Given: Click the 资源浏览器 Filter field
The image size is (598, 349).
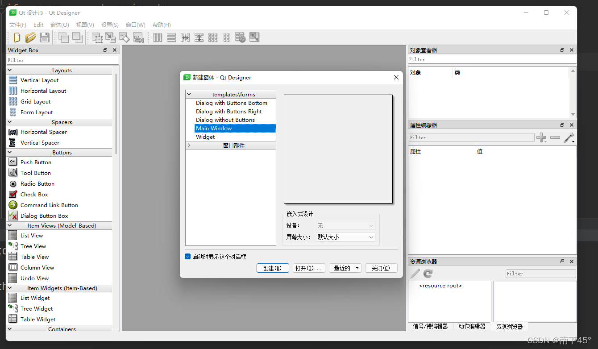Looking at the screenshot, I should tap(541, 274).
